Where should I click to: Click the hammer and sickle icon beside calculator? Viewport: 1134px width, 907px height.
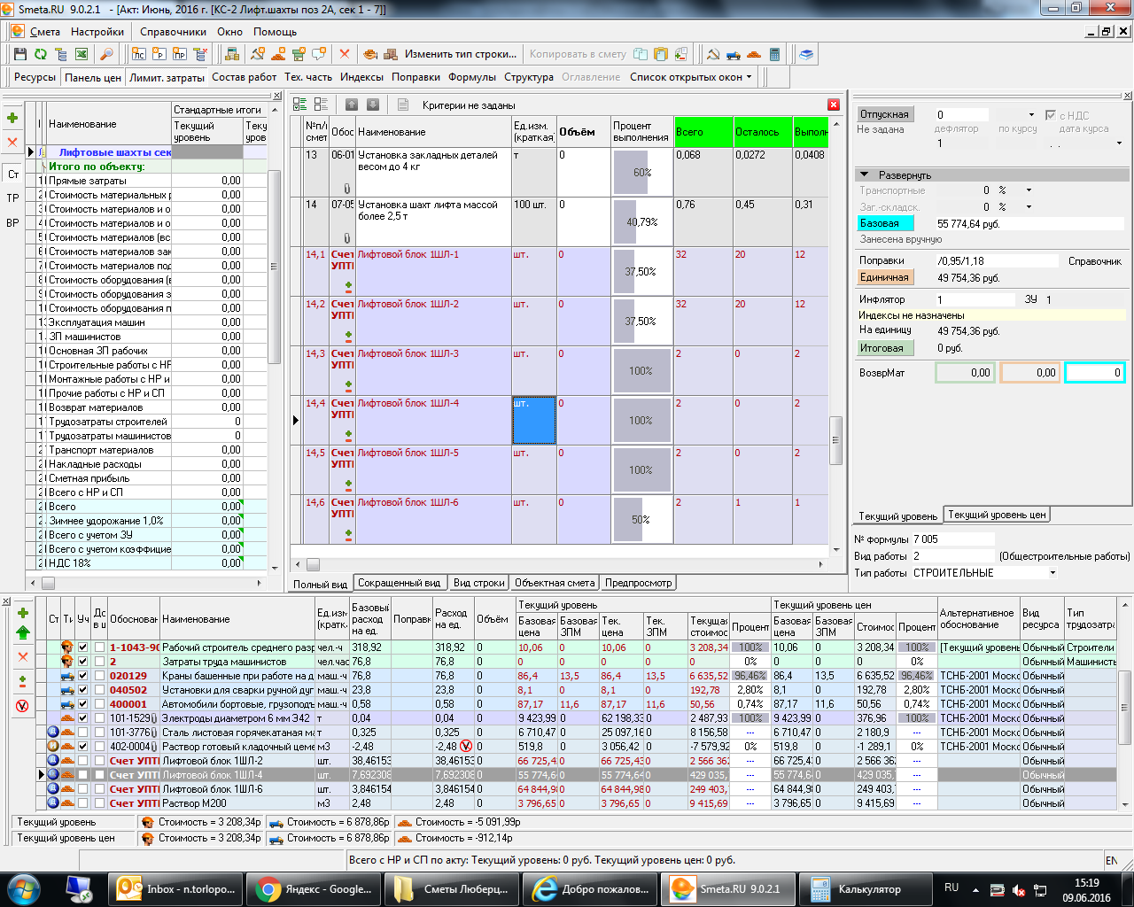713,54
